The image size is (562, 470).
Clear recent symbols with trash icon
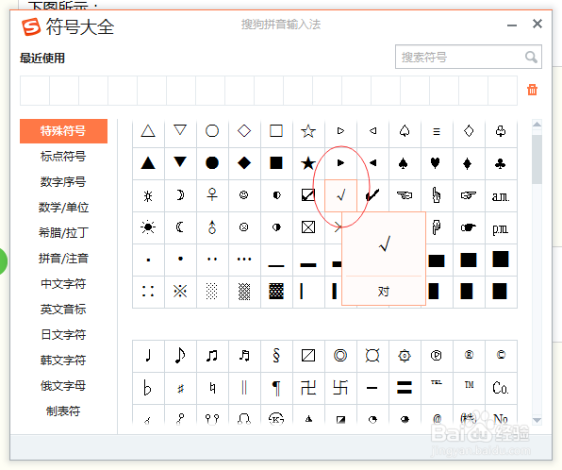532,90
